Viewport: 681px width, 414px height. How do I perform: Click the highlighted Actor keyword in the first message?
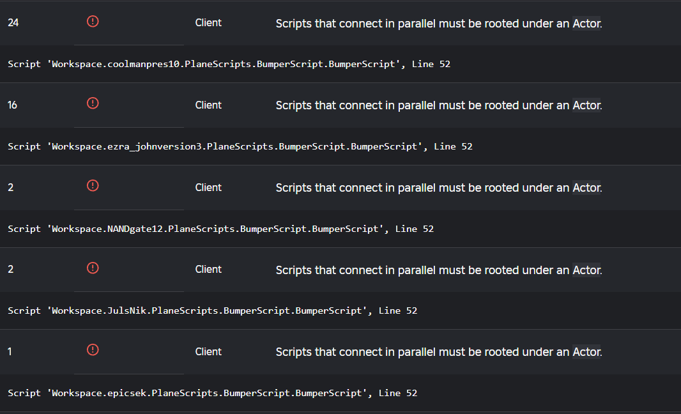pyautogui.click(x=586, y=24)
